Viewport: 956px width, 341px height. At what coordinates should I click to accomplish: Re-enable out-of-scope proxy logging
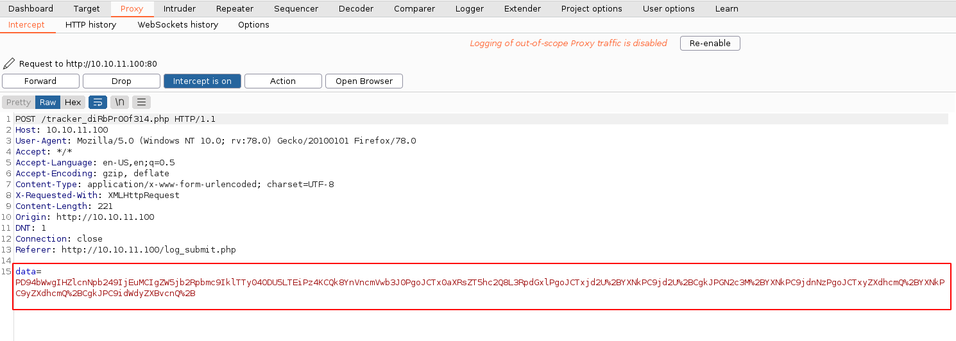point(710,43)
